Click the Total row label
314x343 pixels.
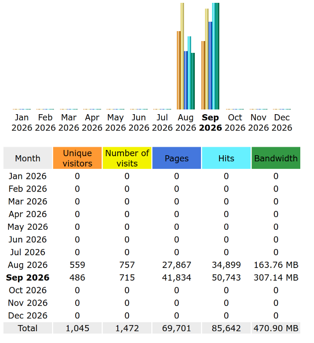pos(27,328)
